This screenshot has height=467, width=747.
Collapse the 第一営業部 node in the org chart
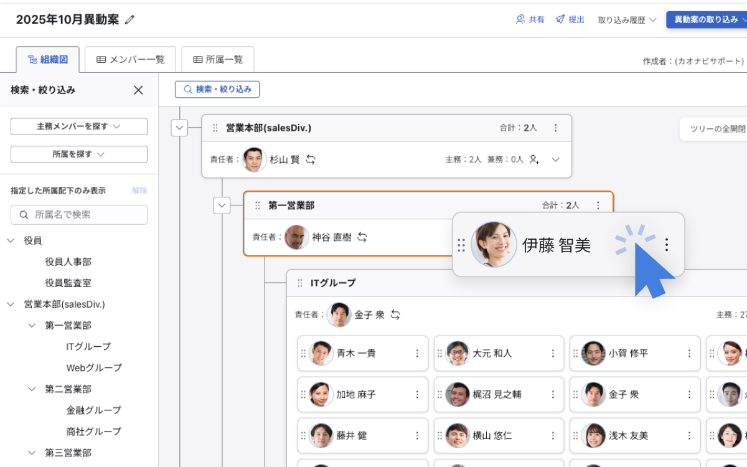pos(222,205)
